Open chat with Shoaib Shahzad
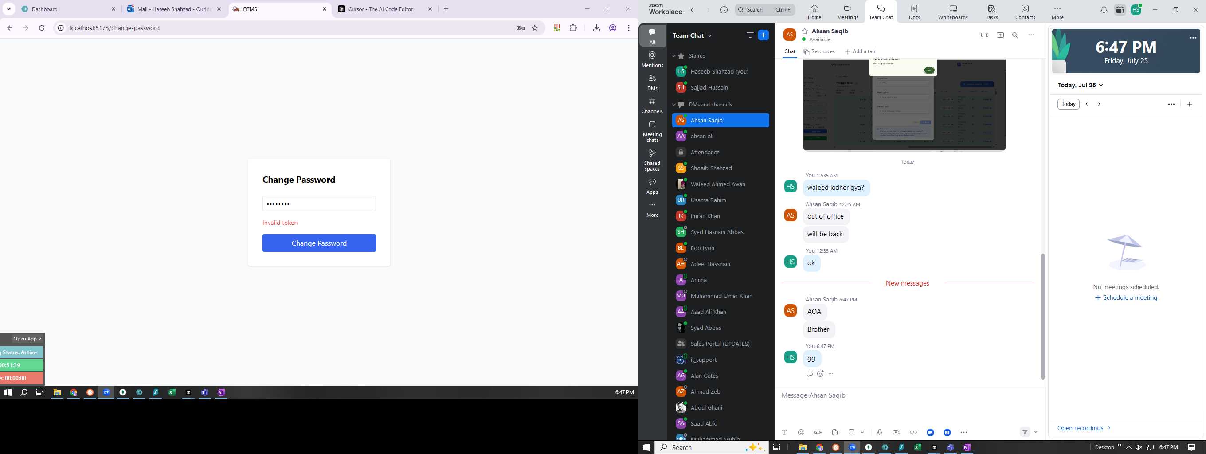Screen dimensions: 1206x454 (720, 168)
